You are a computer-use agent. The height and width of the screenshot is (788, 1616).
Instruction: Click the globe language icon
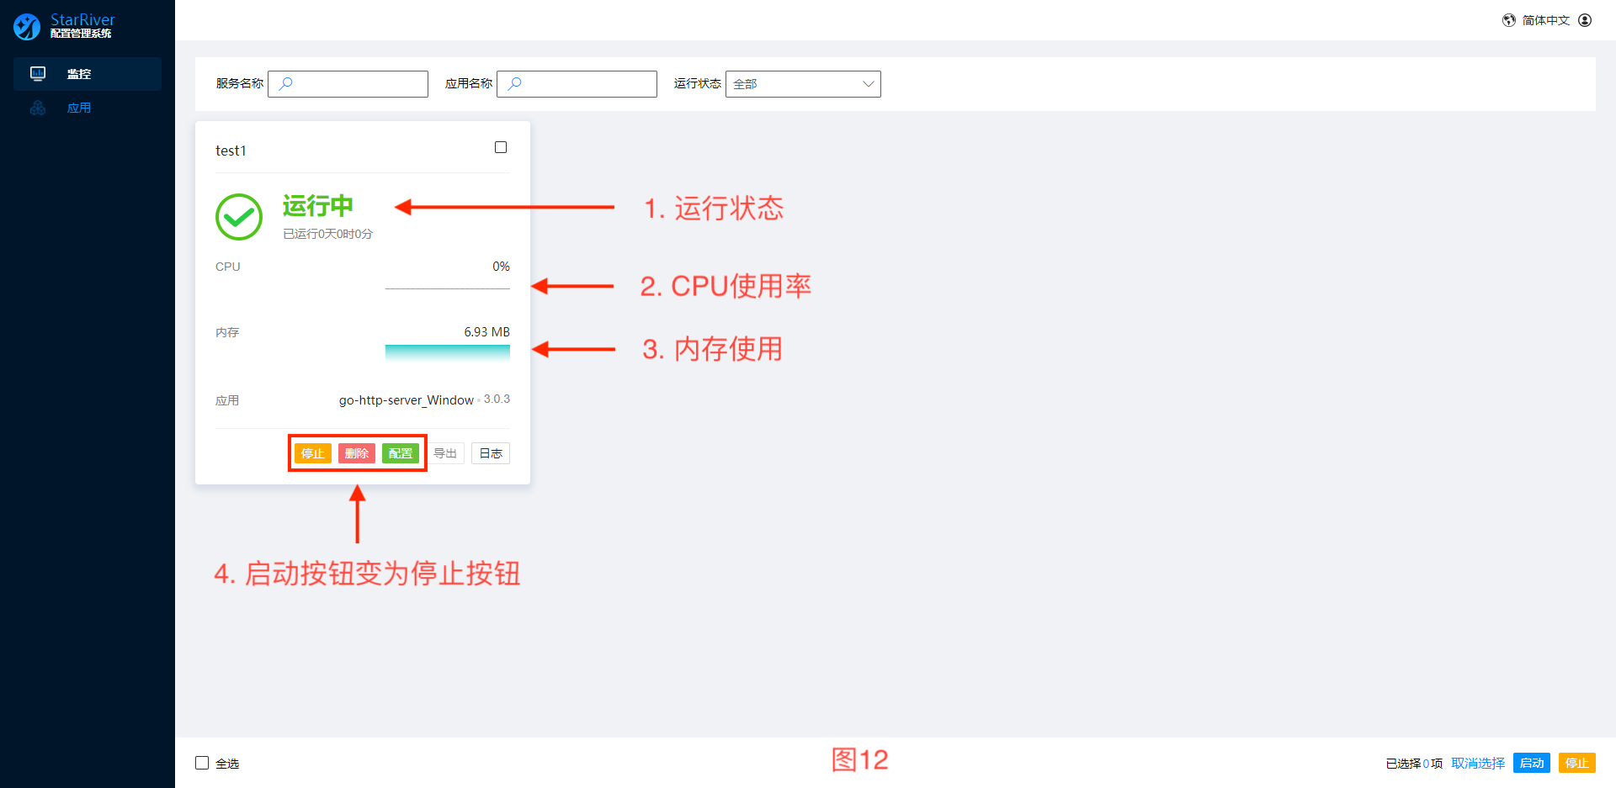1509,20
